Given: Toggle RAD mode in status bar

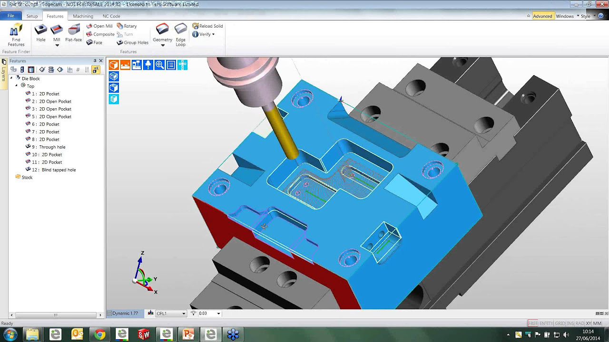Looking at the screenshot, I should [x=580, y=323].
